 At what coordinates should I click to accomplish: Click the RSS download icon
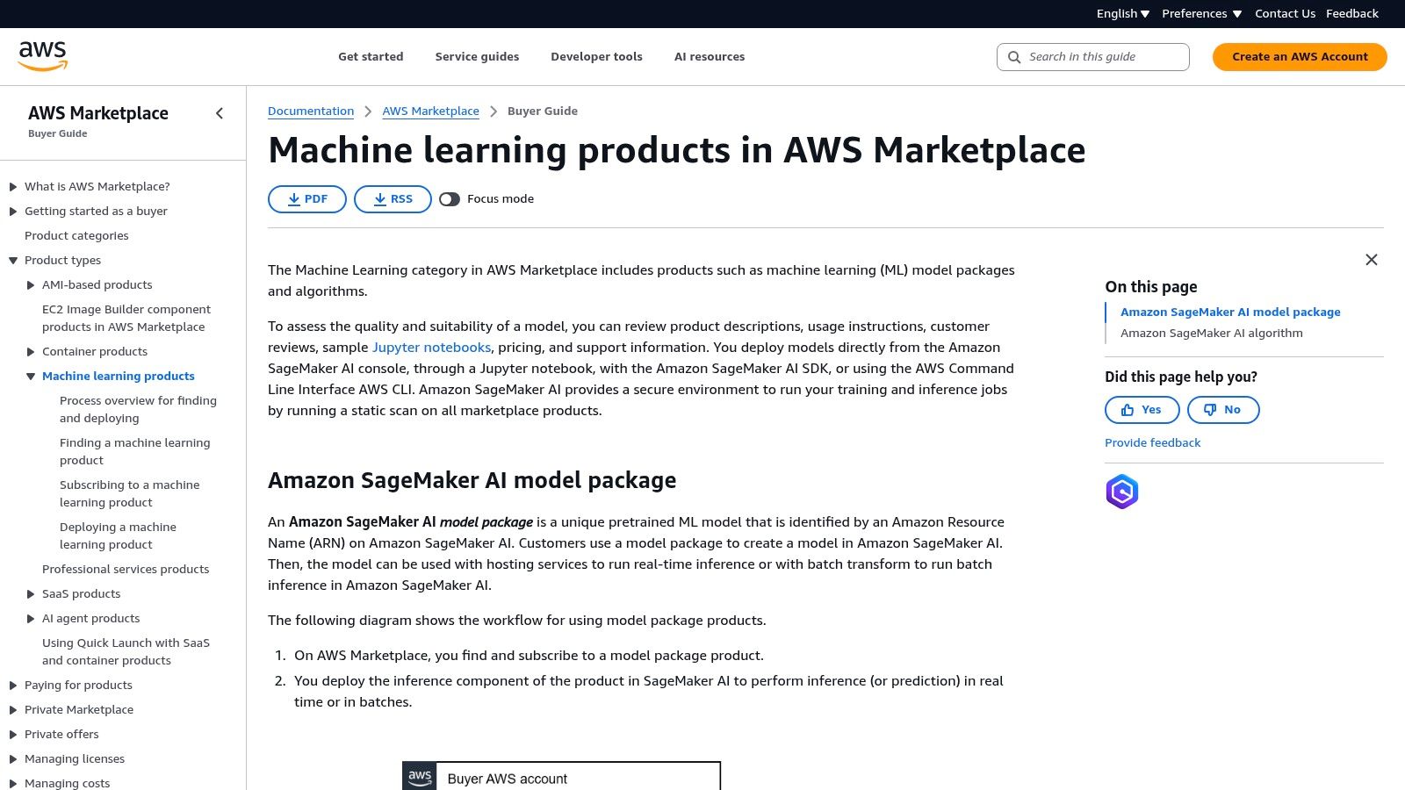[381, 199]
